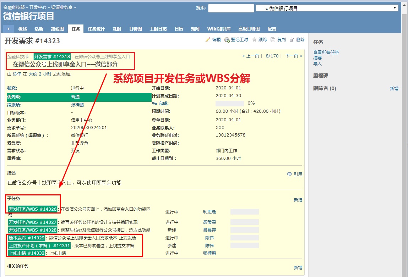Viewport: 408px width, 277px height.
Task: Click the pencil edit icon
Action: click(x=208, y=40)
